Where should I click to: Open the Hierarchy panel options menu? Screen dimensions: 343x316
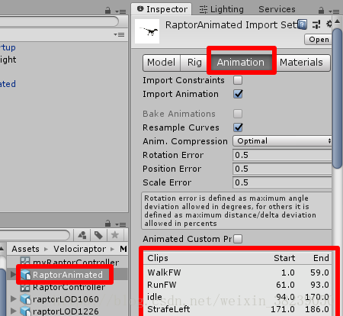point(120,11)
